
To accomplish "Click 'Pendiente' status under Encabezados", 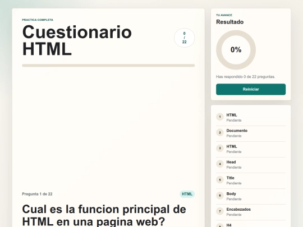I will [234, 215].
